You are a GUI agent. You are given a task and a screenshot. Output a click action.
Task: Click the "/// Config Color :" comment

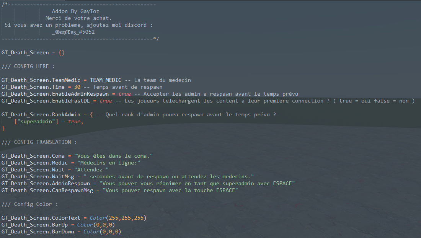[x=30, y=204]
